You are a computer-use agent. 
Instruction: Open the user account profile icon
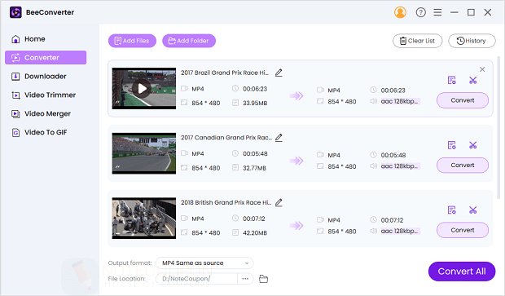pyautogui.click(x=400, y=12)
